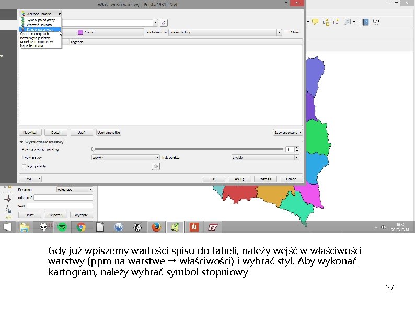Open qBittorrent taskbar icon

119,227
